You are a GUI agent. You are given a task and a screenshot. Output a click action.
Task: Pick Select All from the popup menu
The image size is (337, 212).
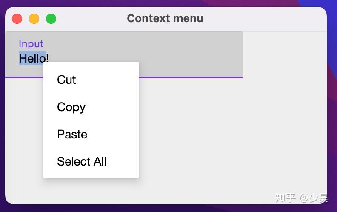coord(82,161)
